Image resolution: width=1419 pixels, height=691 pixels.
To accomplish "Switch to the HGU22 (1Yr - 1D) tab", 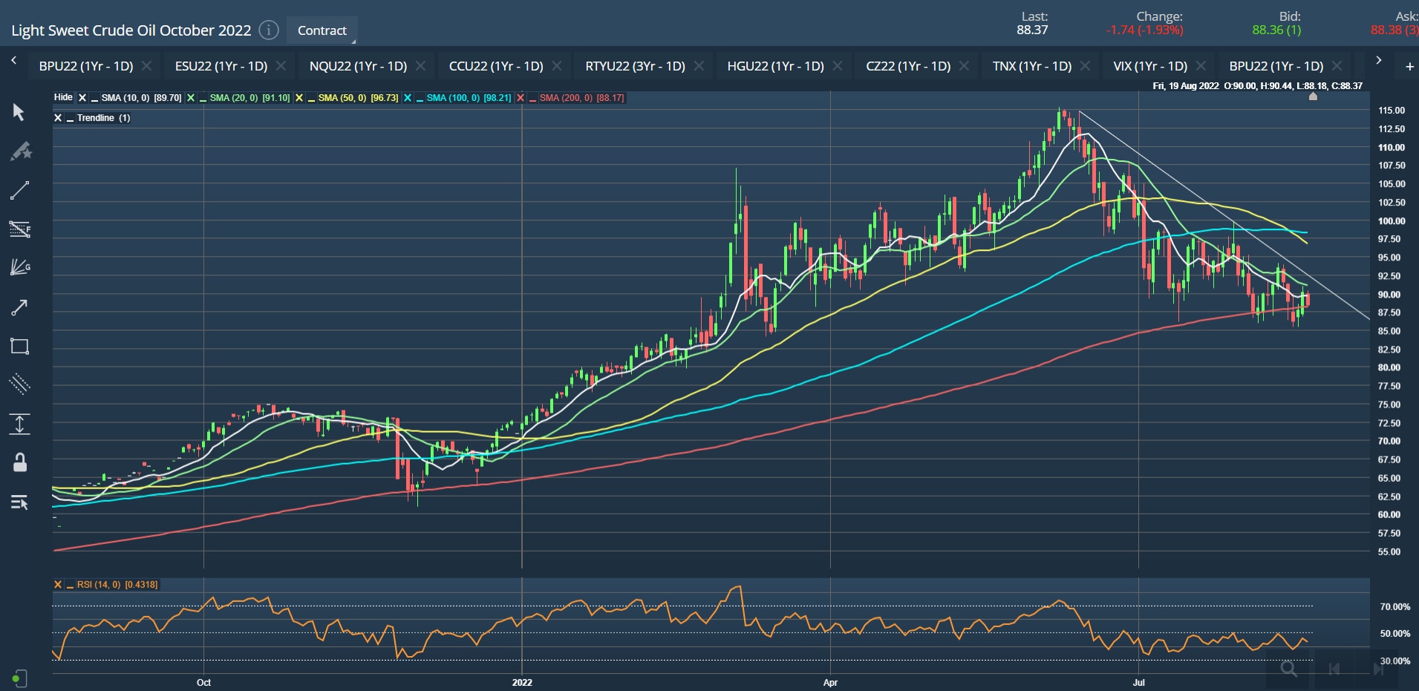I will [775, 66].
